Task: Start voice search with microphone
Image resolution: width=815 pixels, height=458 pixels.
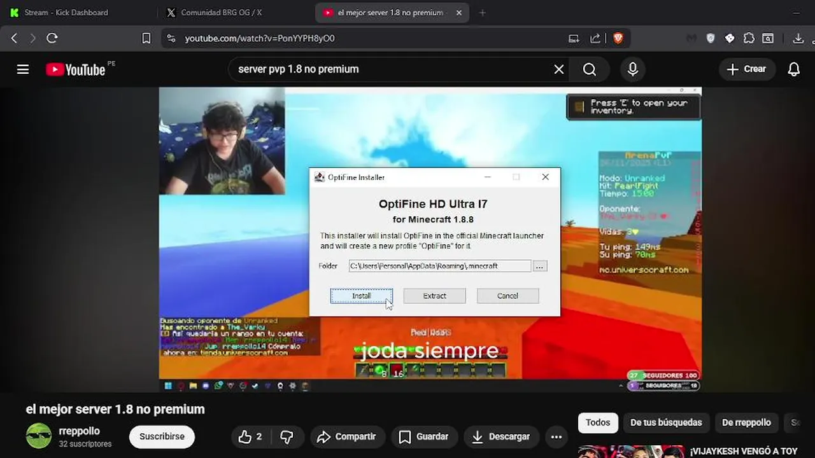Action: tap(632, 69)
